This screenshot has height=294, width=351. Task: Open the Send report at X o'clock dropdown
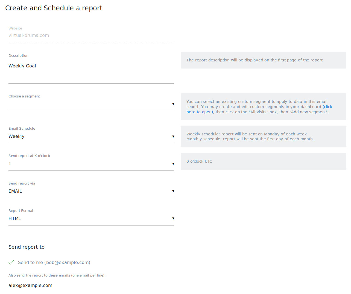[x=91, y=164]
